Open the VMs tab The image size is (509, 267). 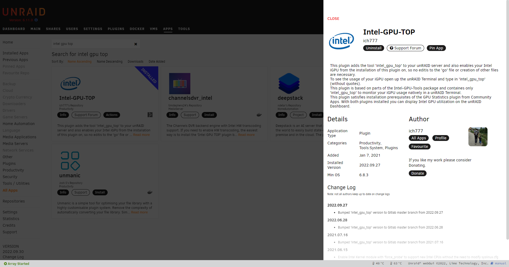coord(154,29)
